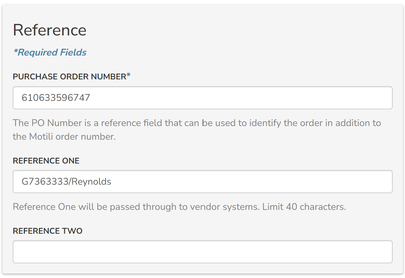Image resolution: width=405 pixels, height=278 pixels.
Task: Place cursor on the G7363333/Reynolds text
Action: pos(66,182)
